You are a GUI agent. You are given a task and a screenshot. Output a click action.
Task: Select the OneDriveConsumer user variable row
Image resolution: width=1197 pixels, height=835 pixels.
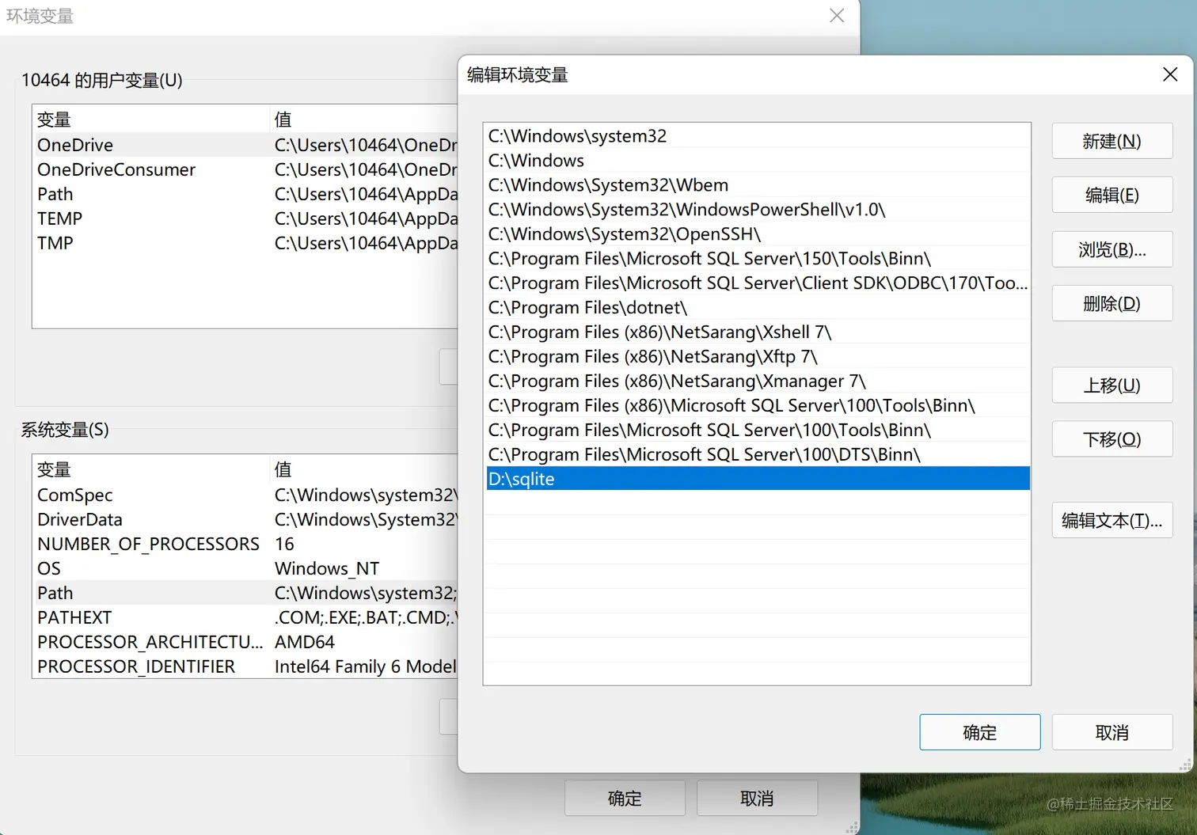[x=245, y=169]
